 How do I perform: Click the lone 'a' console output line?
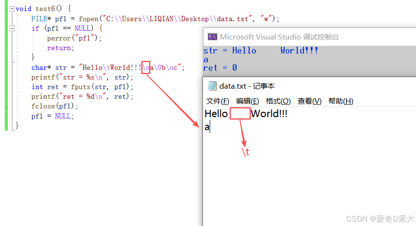pos(206,60)
